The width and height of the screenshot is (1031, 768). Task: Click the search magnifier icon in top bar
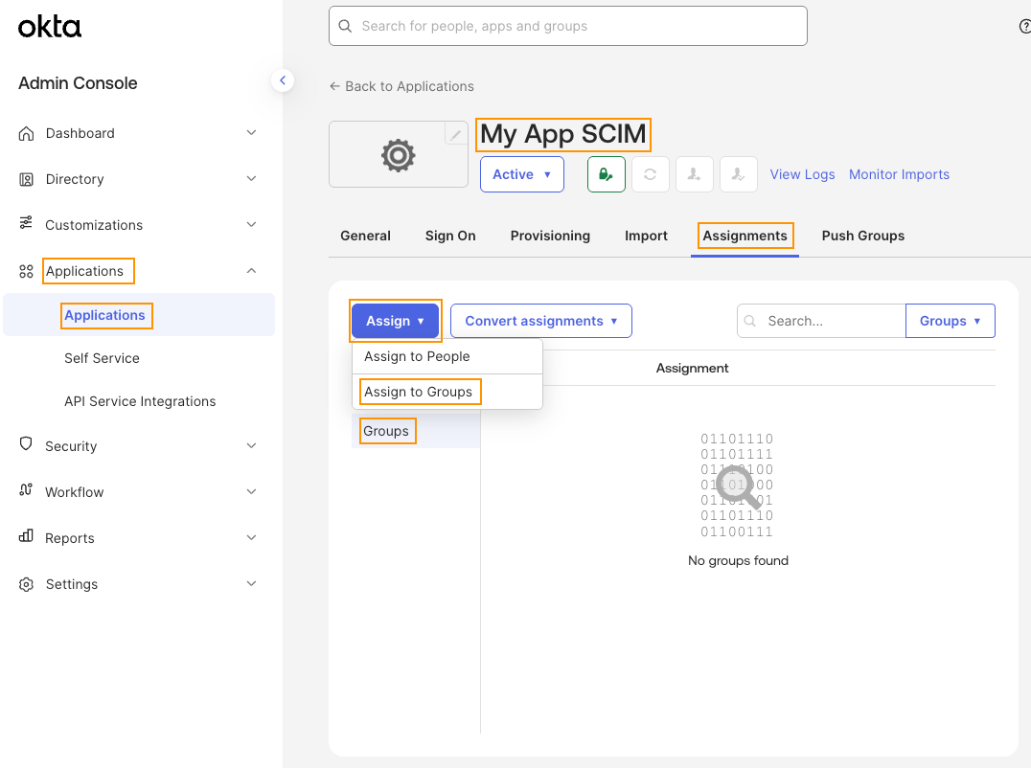[345, 26]
